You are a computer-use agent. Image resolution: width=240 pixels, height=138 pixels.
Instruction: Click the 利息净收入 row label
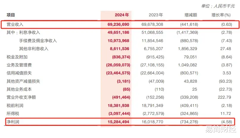pyautogui.click(x=29, y=32)
